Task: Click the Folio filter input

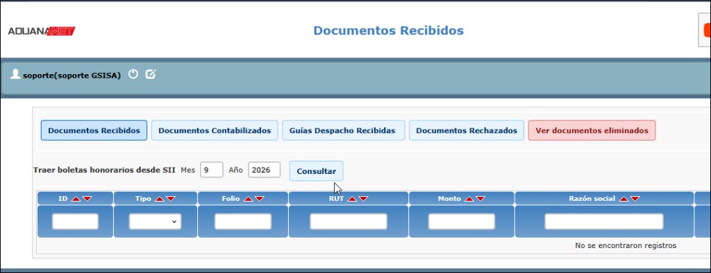Action: (x=243, y=222)
